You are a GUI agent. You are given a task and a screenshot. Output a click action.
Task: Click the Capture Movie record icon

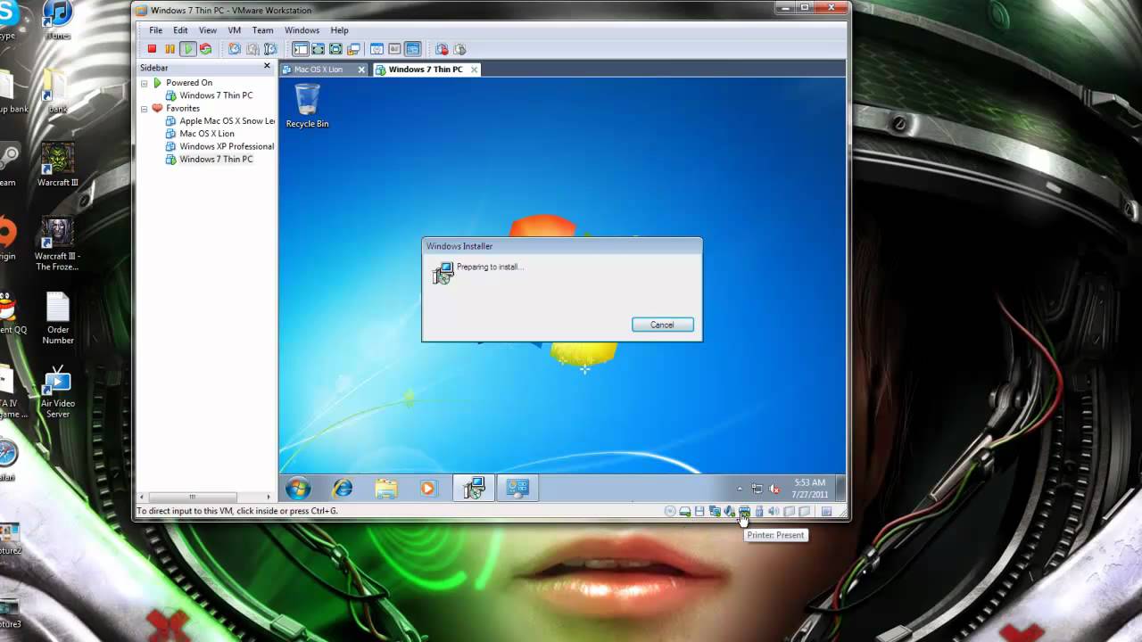coord(442,49)
